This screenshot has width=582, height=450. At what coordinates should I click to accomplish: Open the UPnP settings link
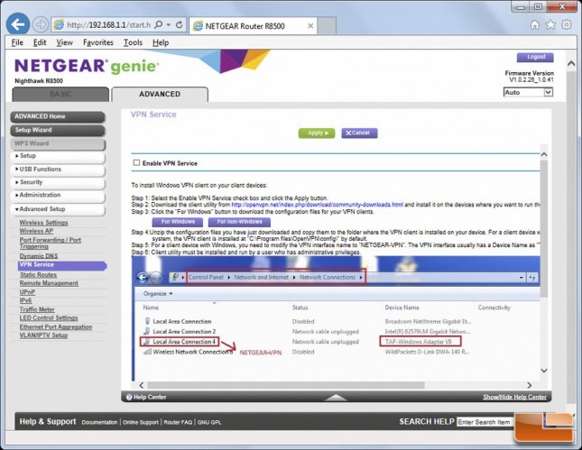[x=27, y=292]
